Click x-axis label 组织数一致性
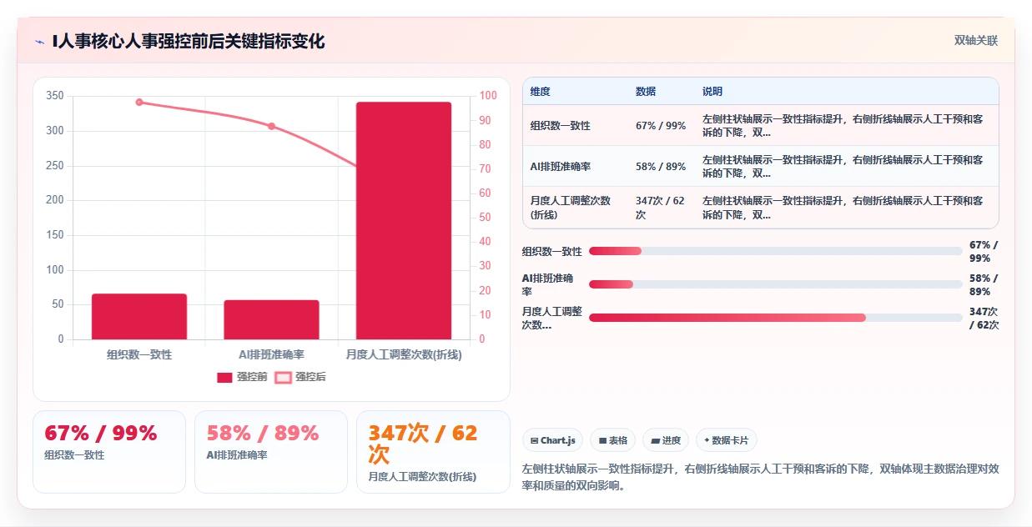This screenshot has height=527, width=1032. click(x=139, y=354)
